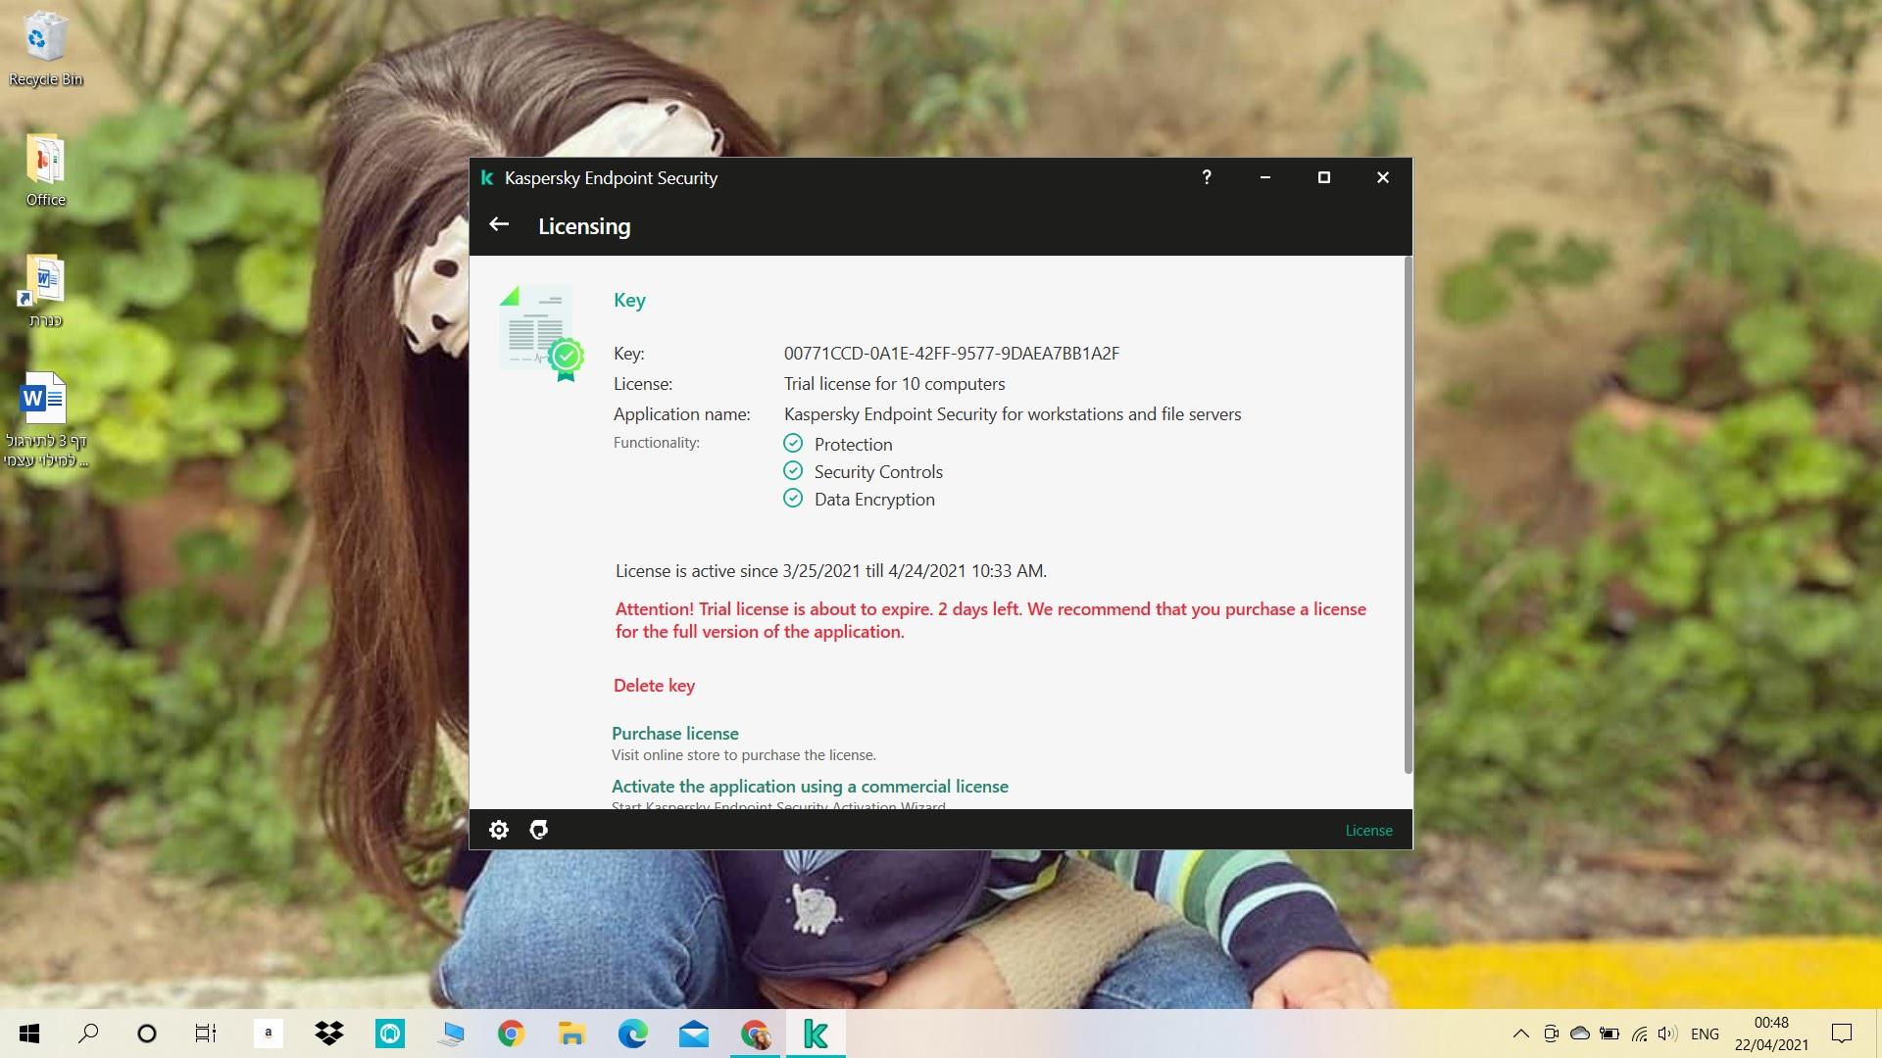
Task: Click the licensing page scrollbar
Action: point(1408,515)
